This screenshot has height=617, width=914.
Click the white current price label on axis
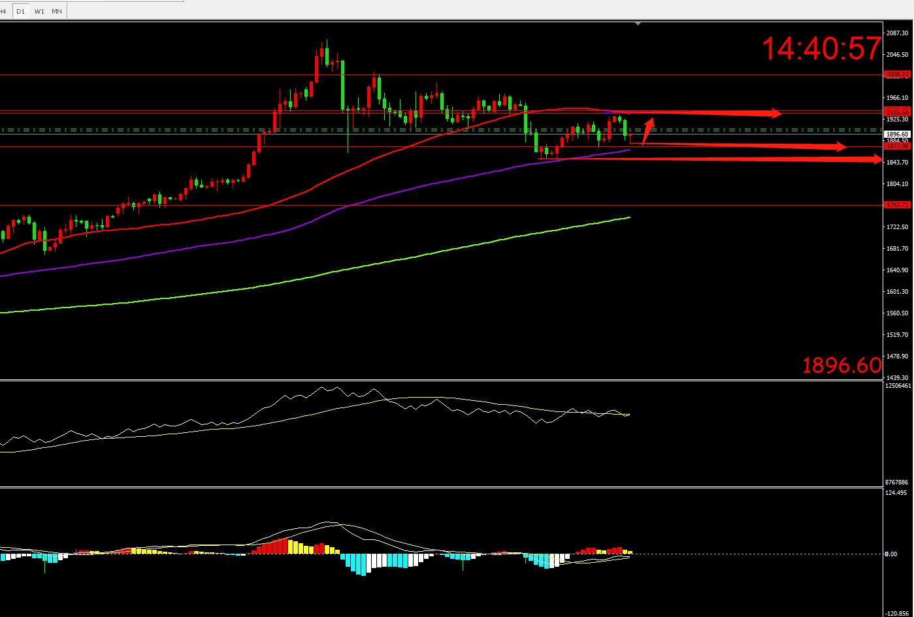coord(896,134)
